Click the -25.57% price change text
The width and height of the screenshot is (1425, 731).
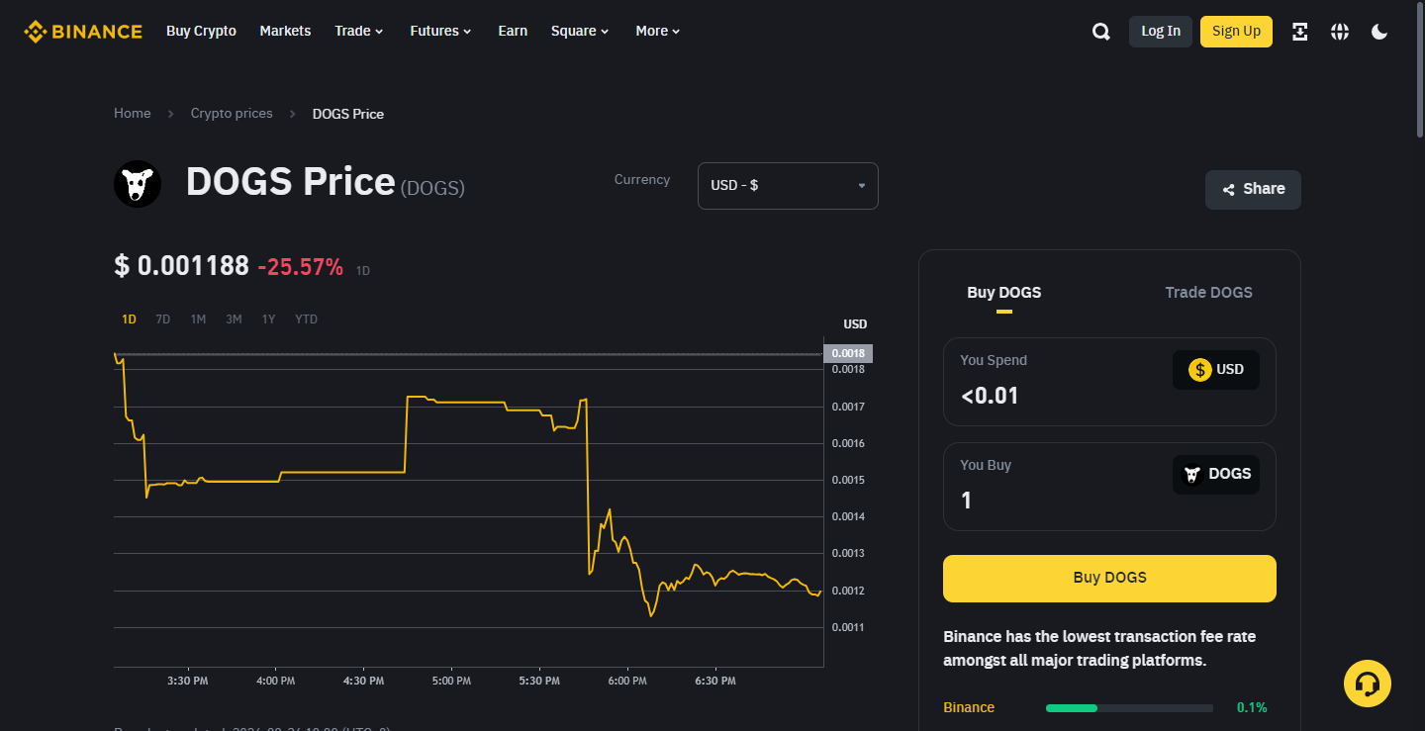pos(301,267)
